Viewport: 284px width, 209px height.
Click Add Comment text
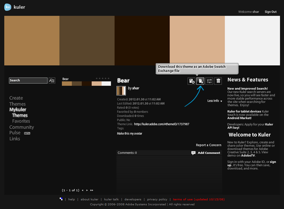click(209, 153)
